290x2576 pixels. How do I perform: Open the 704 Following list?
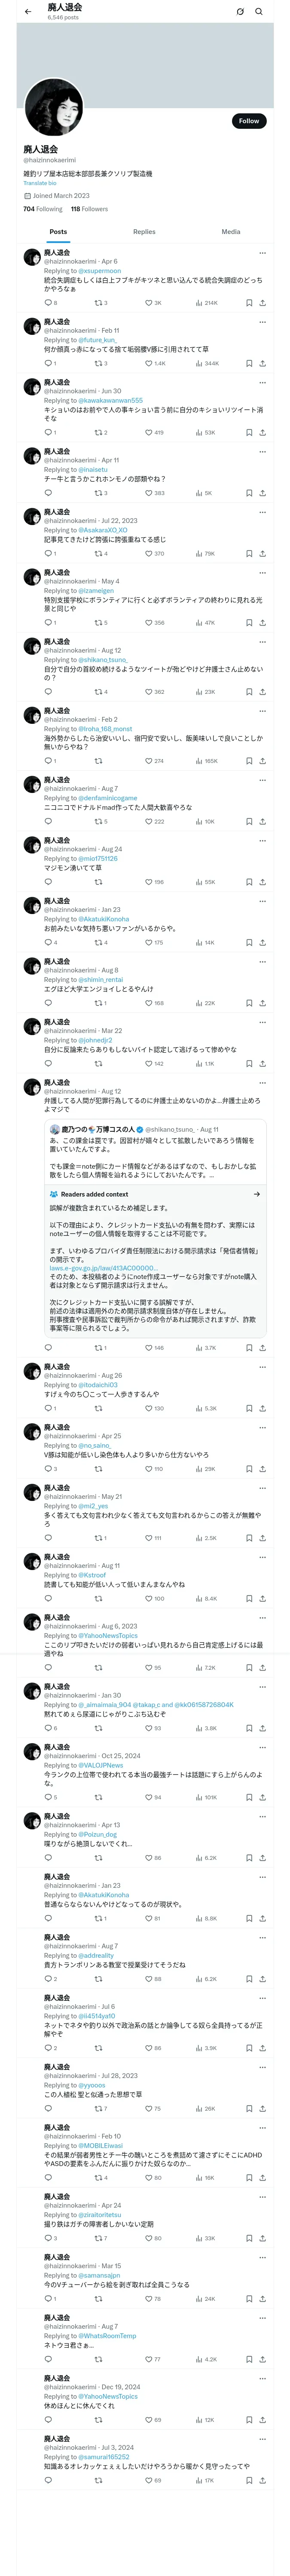click(x=42, y=209)
